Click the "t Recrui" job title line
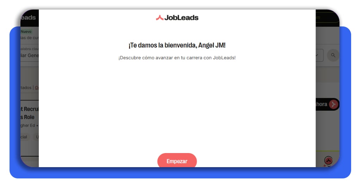 [x=30, y=109]
